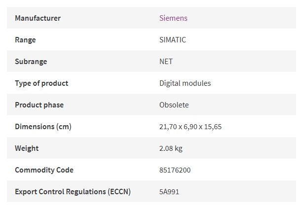303x209 pixels.
Task: Select the 2.08 kg weight value
Action: (x=171, y=148)
